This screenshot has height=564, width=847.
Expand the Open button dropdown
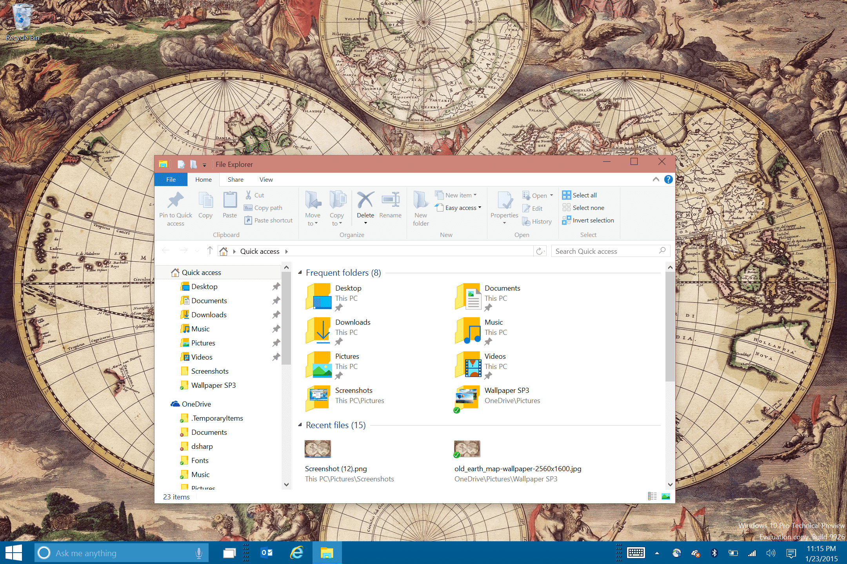[551, 195]
